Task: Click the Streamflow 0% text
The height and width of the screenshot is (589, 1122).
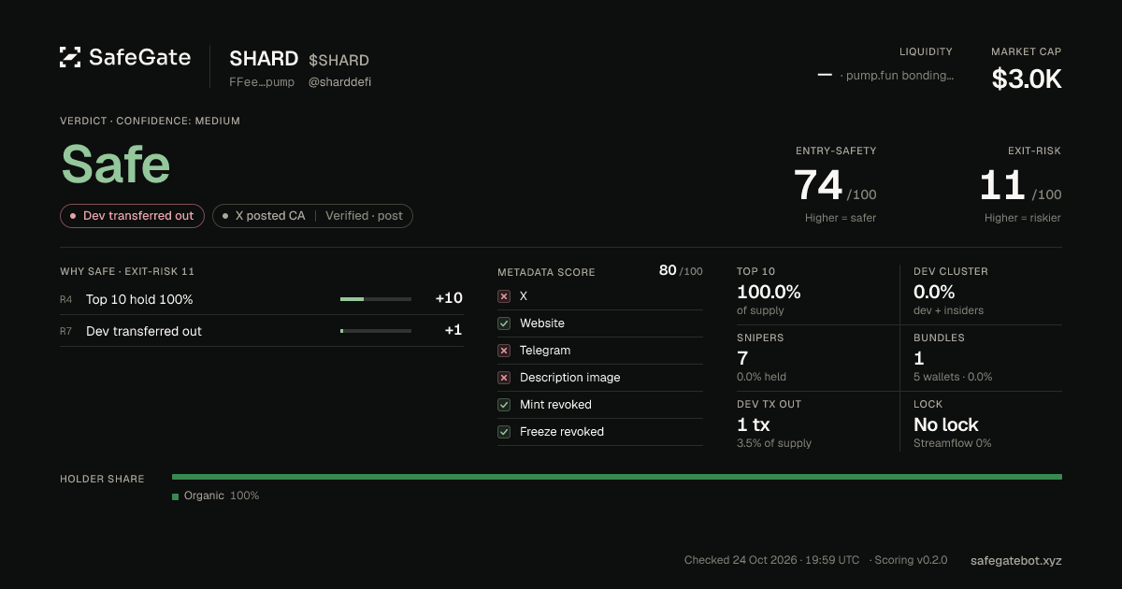Action: point(953,443)
